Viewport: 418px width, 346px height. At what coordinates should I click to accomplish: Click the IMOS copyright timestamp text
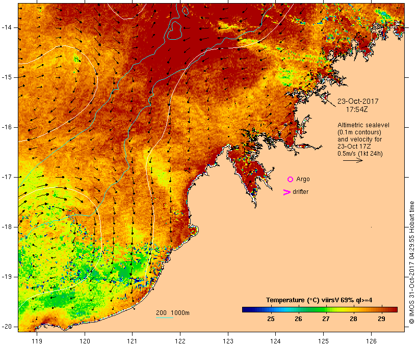coord(411,263)
